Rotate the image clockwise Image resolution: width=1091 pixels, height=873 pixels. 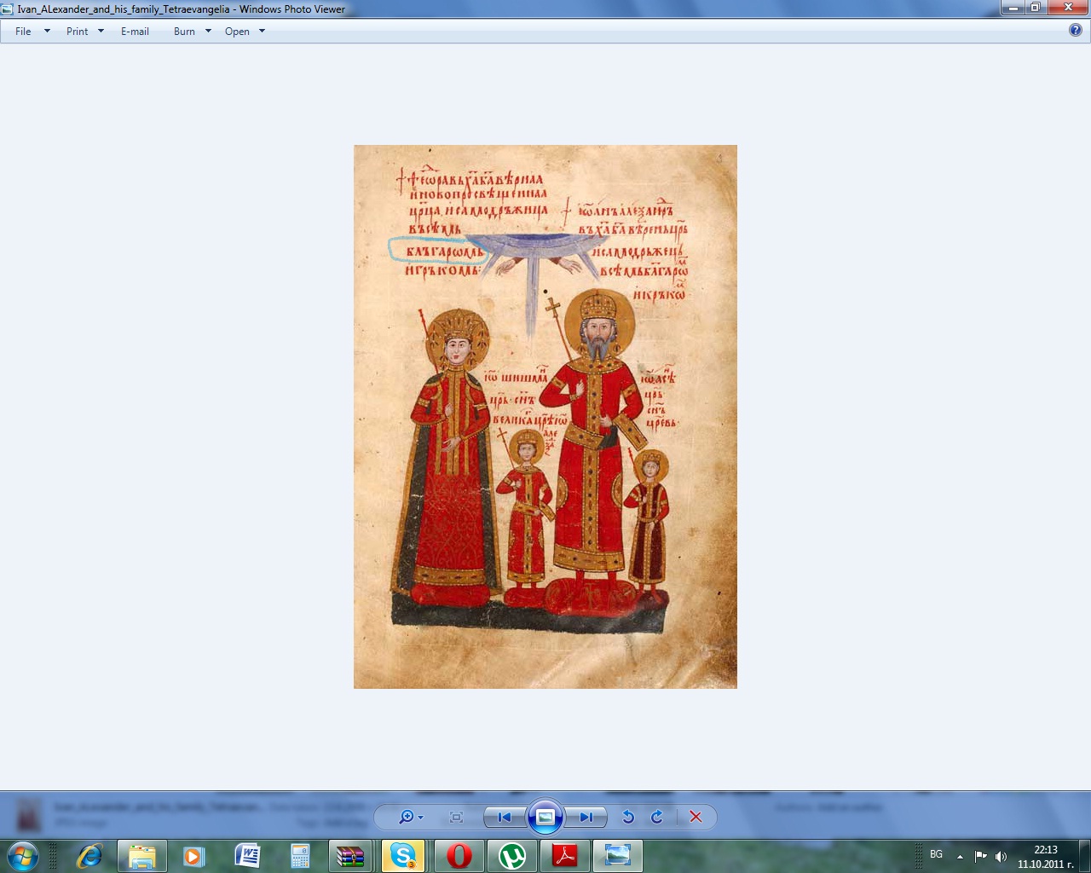click(657, 817)
